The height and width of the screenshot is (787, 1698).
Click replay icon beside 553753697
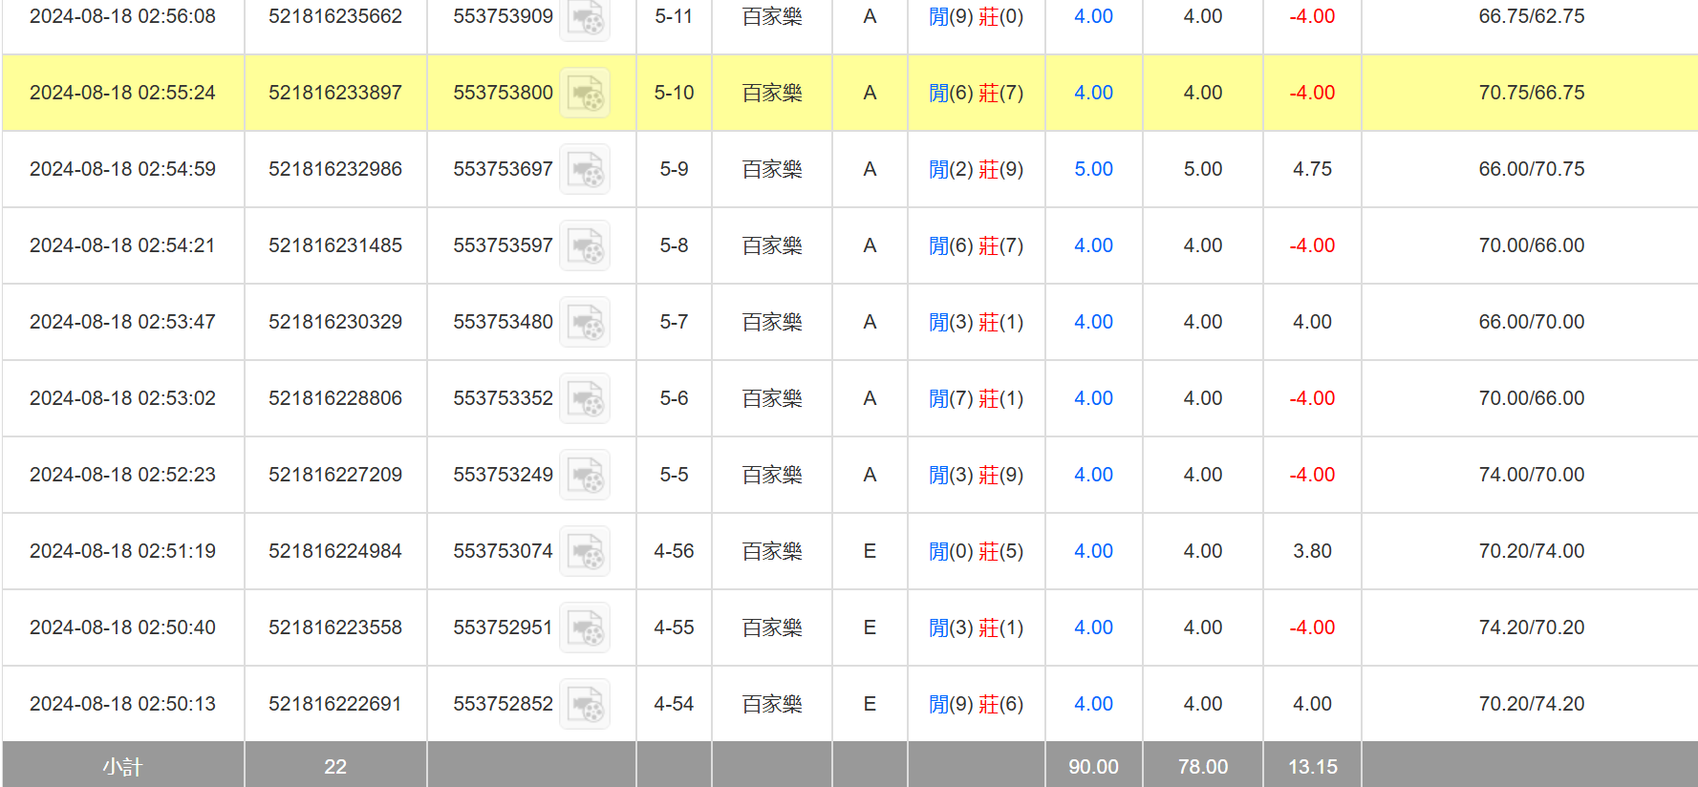click(x=585, y=170)
